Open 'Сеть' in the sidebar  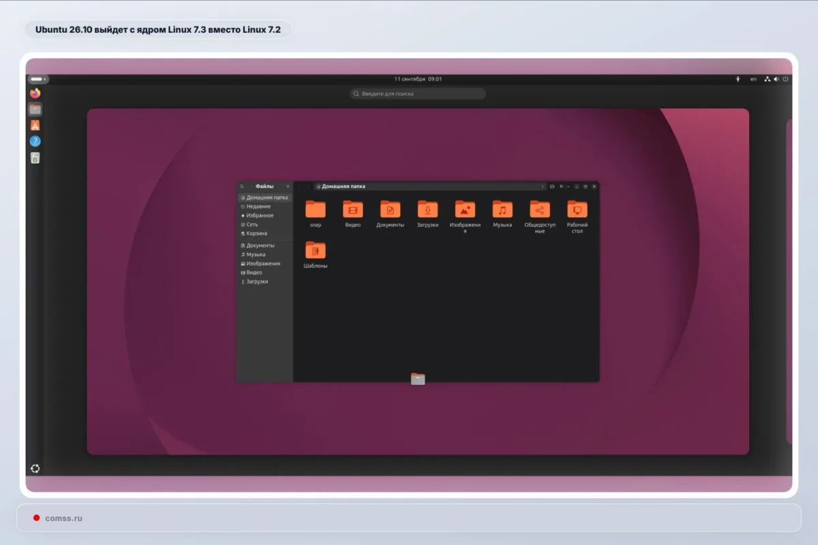[264, 224]
